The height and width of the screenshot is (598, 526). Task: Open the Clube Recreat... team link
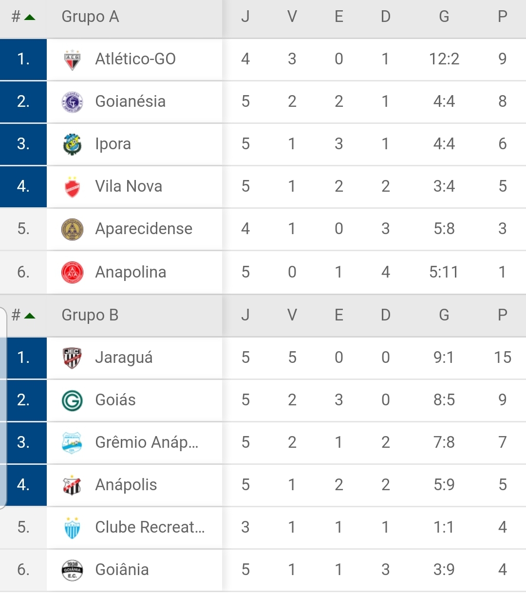(x=150, y=527)
